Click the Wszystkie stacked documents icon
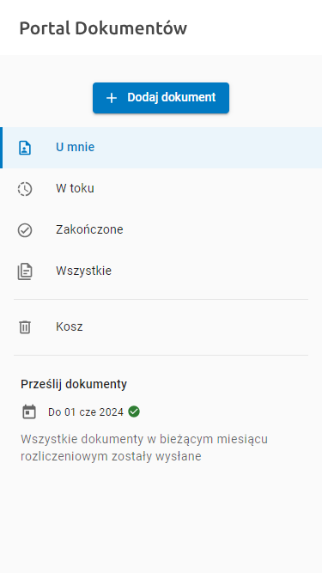This screenshot has width=322, height=573. point(25,271)
